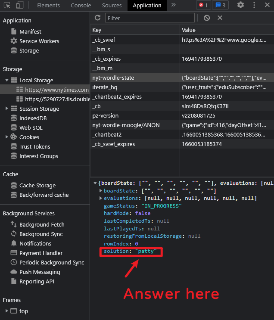The width and height of the screenshot is (274, 320).
Task: Click the blue messages count badge
Action: click(221, 5)
